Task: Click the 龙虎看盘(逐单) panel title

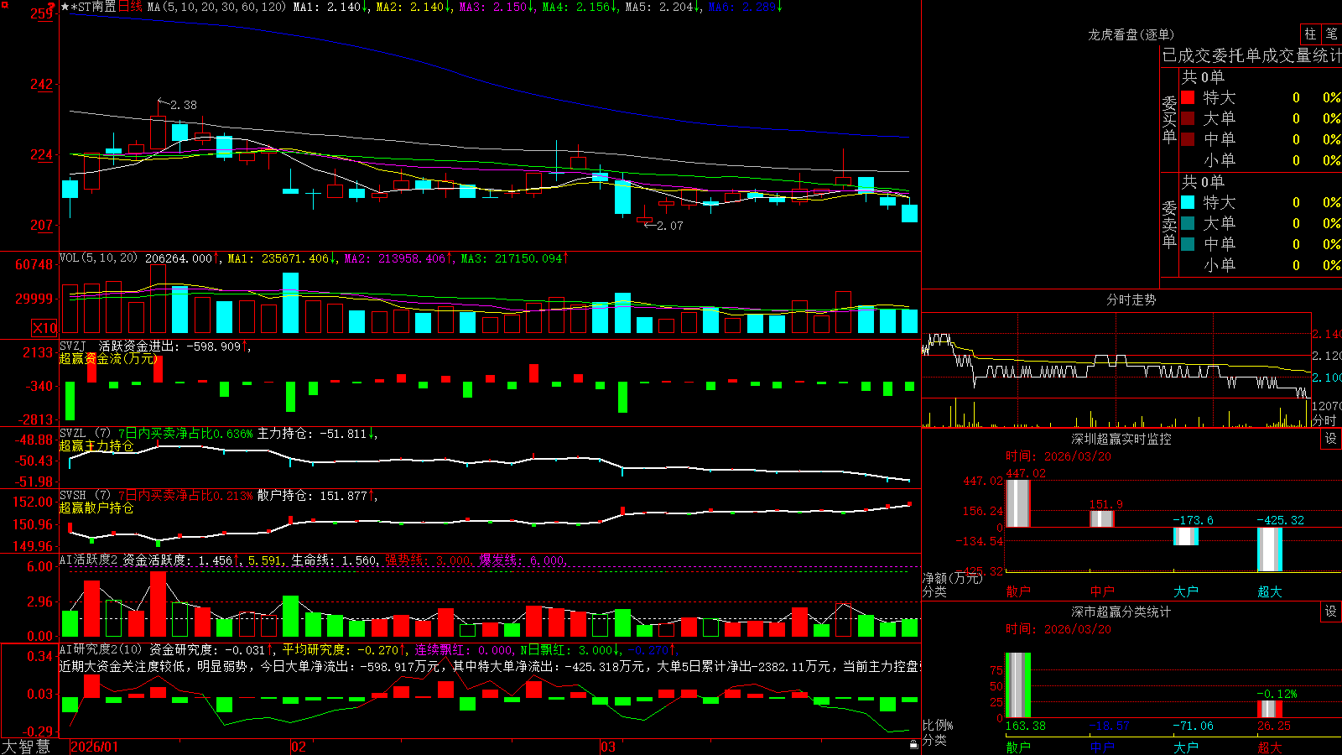Action: [1131, 34]
